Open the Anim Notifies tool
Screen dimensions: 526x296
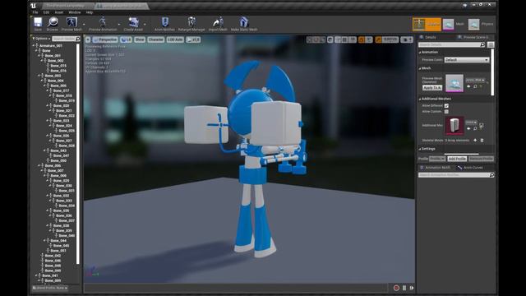[164, 23]
